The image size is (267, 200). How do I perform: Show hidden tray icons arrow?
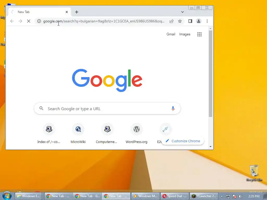pyautogui.click(x=222, y=196)
